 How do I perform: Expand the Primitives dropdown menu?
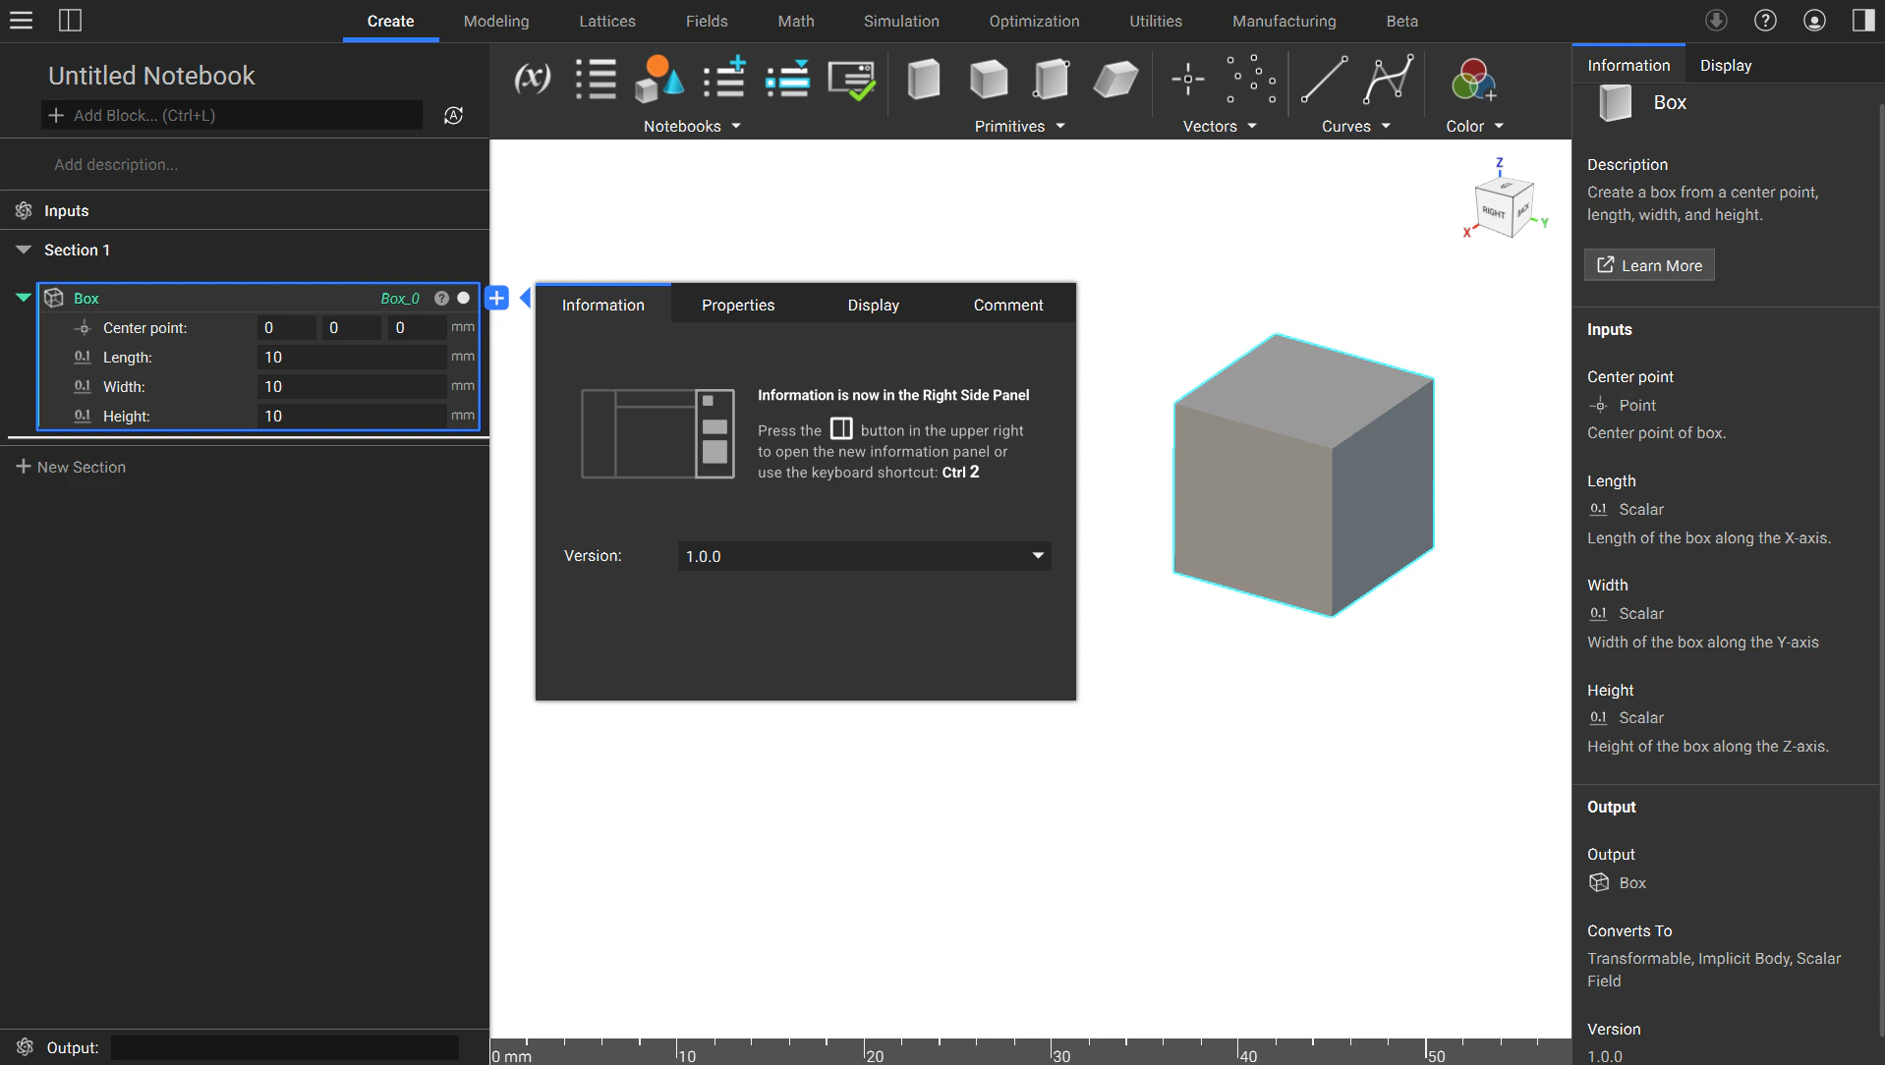(1018, 126)
